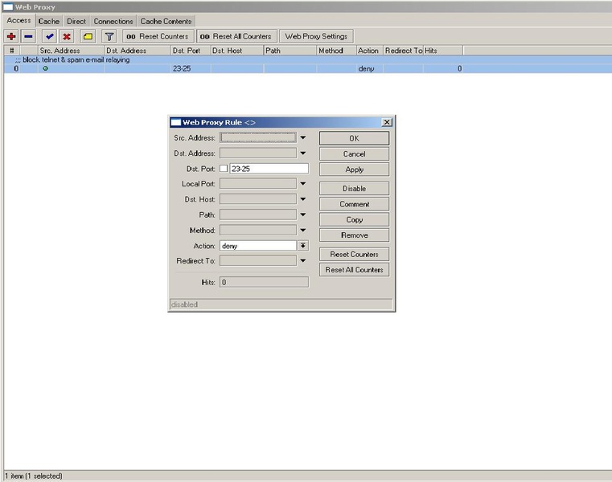The height and width of the screenshot is (482, 612).
Task: Click Reset Counters in the rule dialog
Action: 354,255
